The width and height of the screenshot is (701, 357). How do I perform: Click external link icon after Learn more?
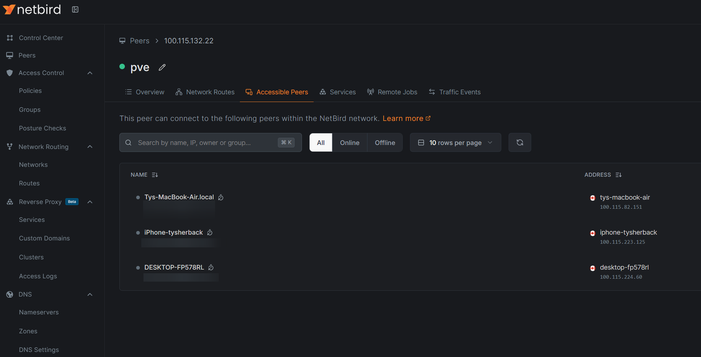428,118
